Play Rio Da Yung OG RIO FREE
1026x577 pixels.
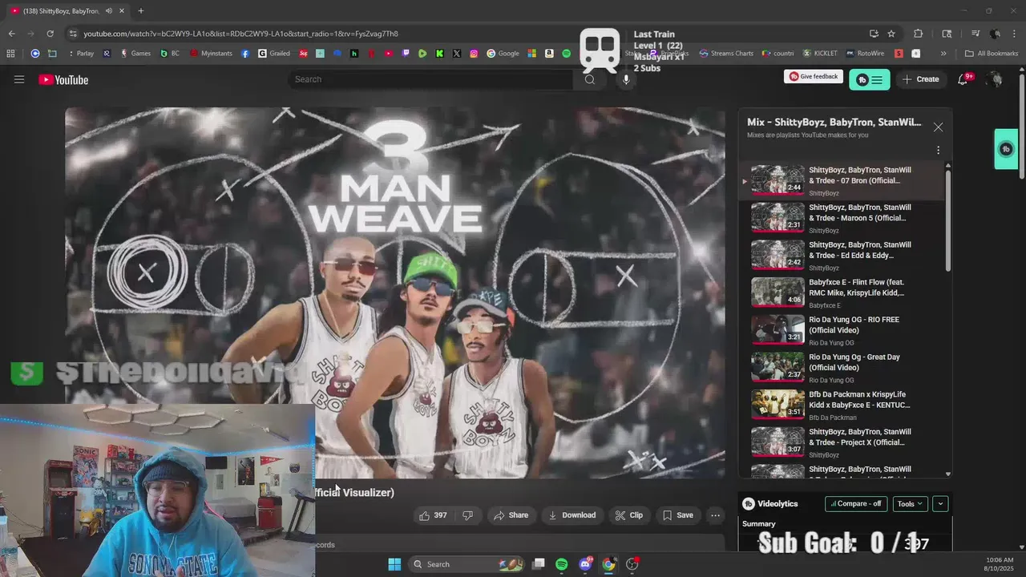(842, 330)
